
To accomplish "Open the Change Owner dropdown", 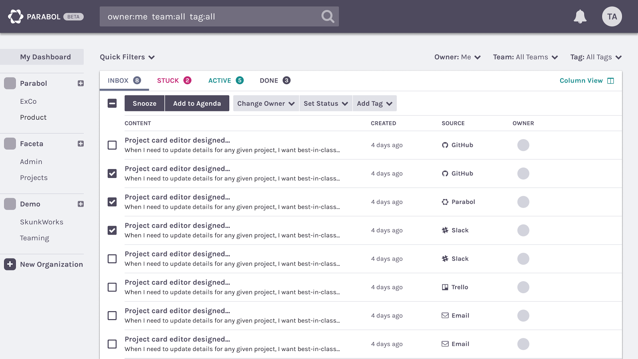I will (266, 103).
